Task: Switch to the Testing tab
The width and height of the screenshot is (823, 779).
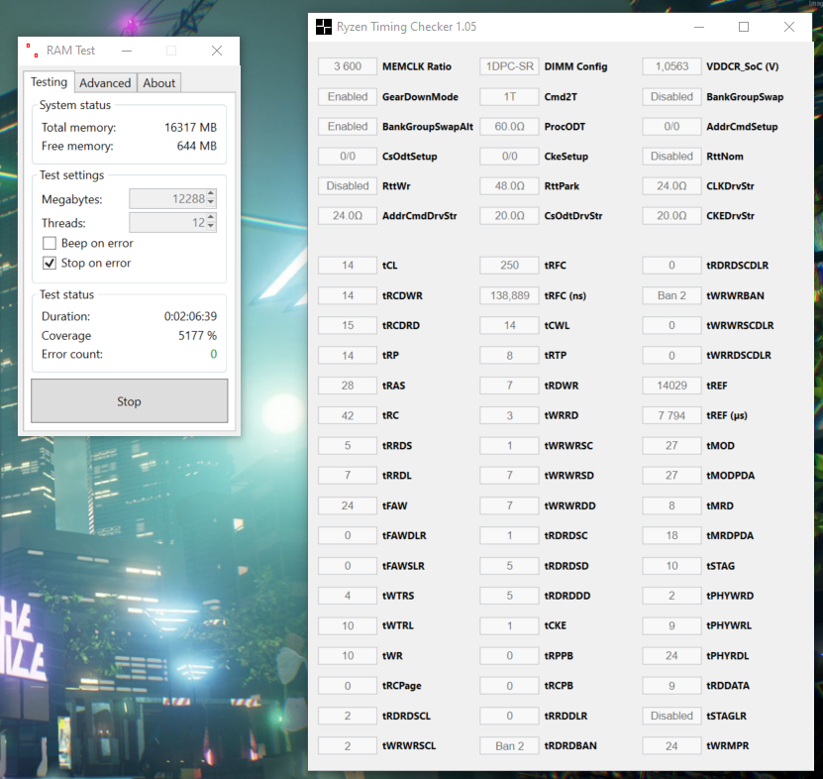Action: (x=49, y=82)
